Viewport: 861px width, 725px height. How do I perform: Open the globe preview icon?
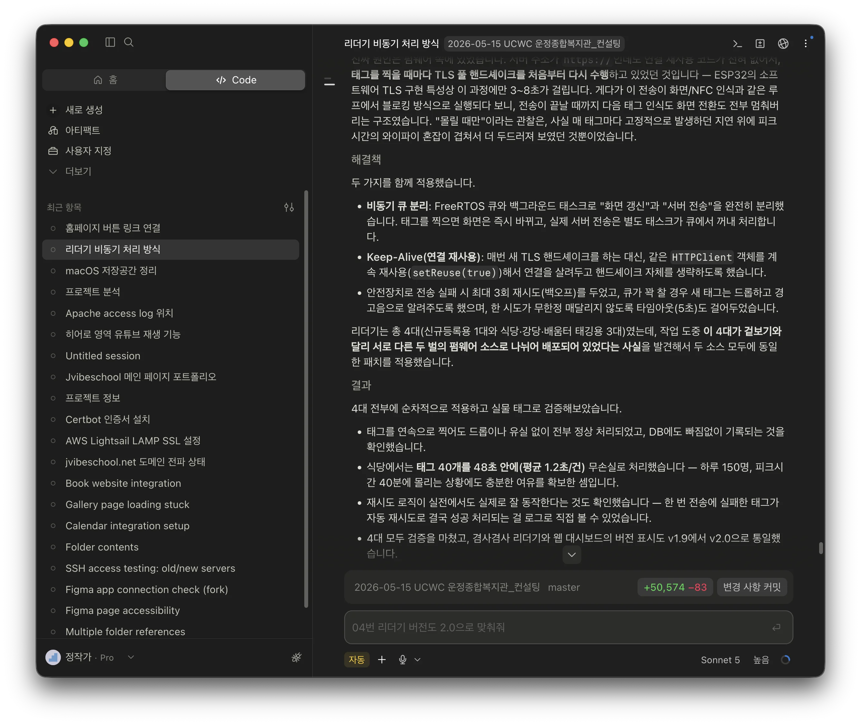pyautogui.click(x=783, y=43)
